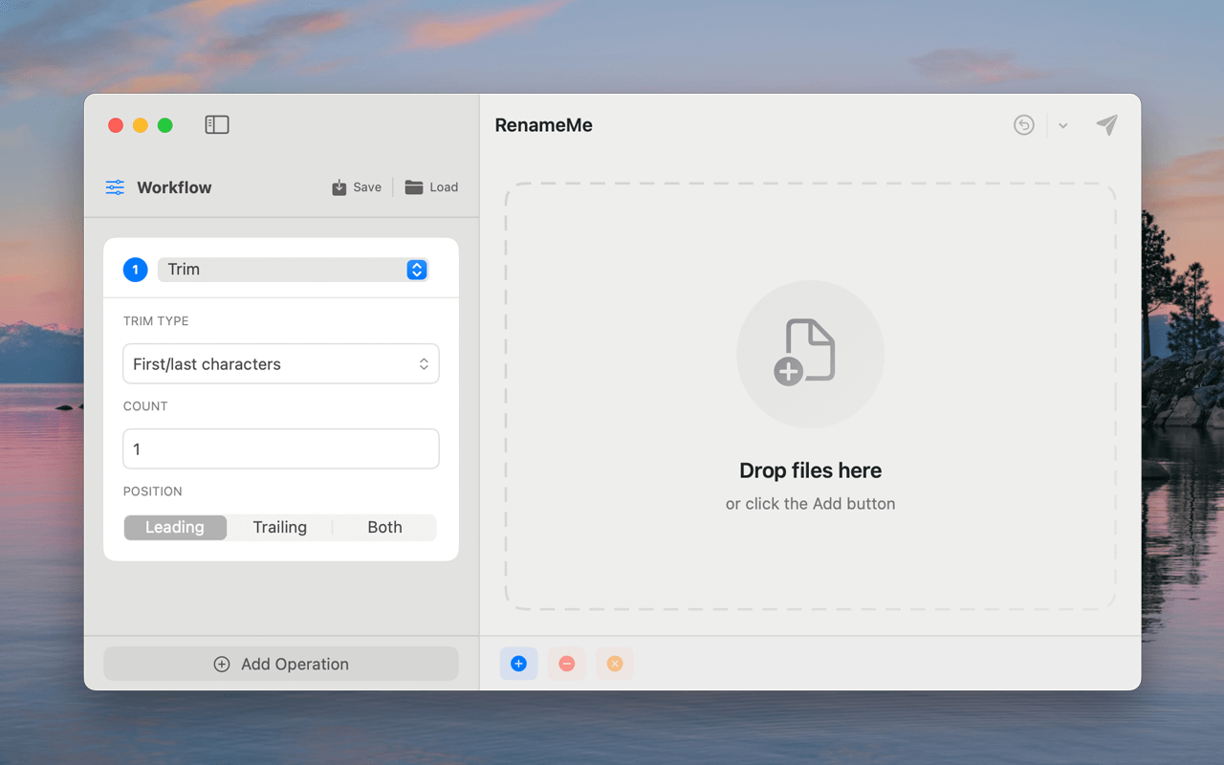Select operation step 1 badge
This screenshot has height=765, width=1224.
click(135, 269)
